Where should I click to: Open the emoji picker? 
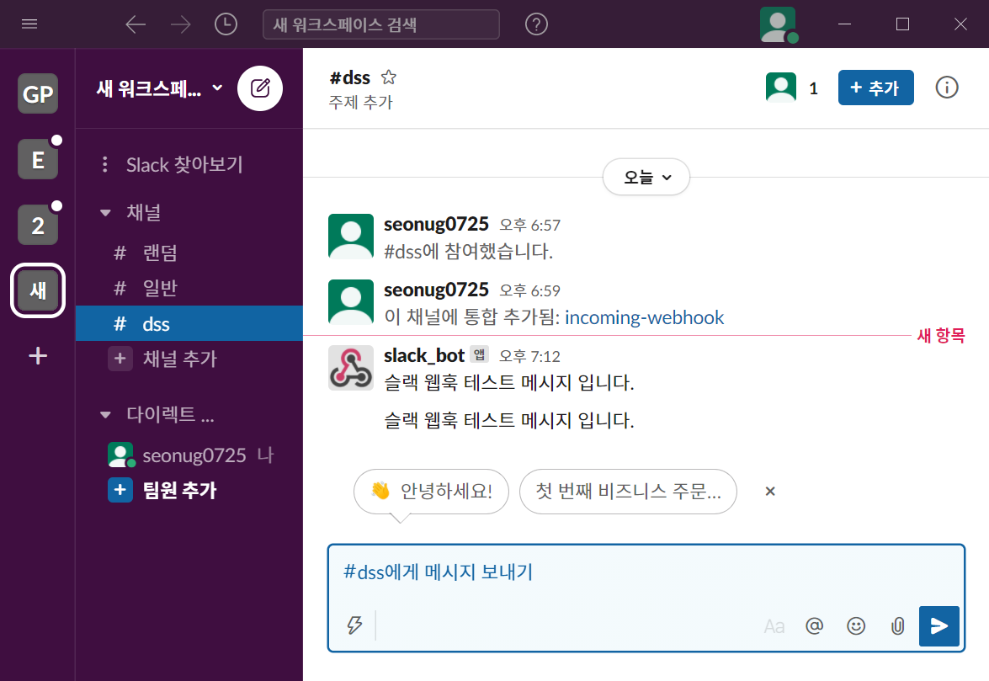pos(856,626)
